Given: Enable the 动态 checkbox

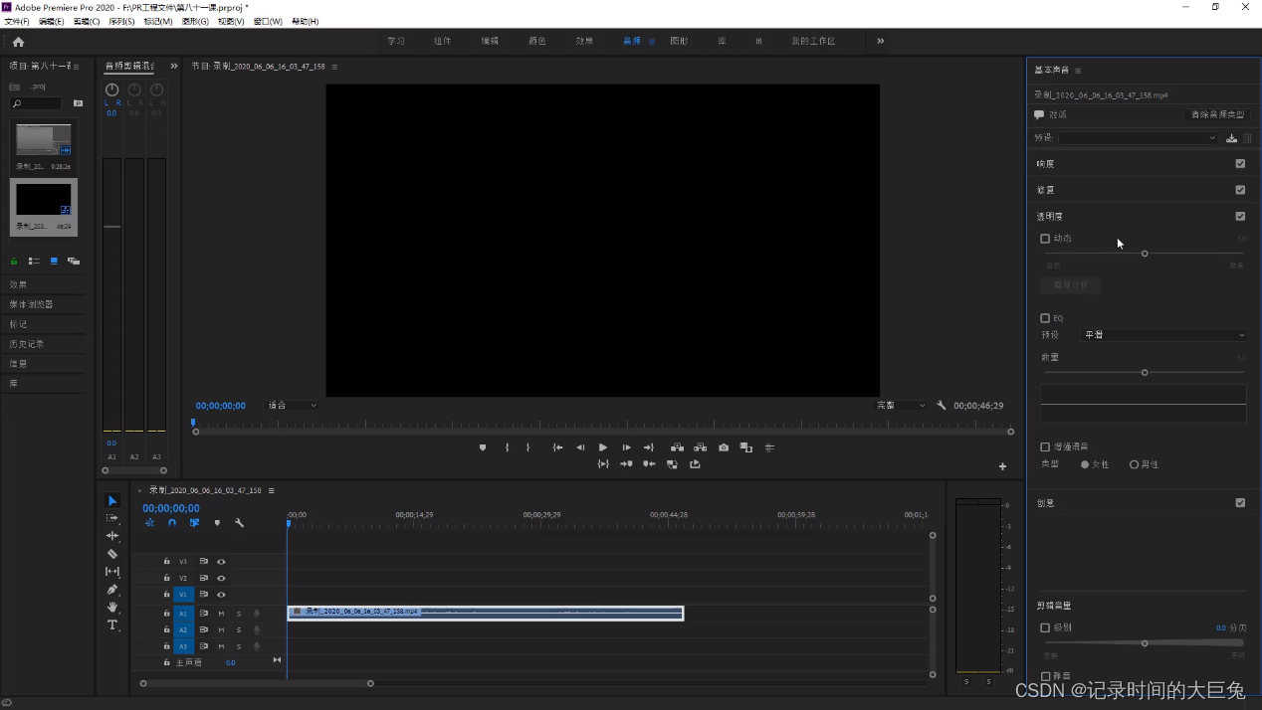Looking at the screenshot, I should pos(1045,239).
